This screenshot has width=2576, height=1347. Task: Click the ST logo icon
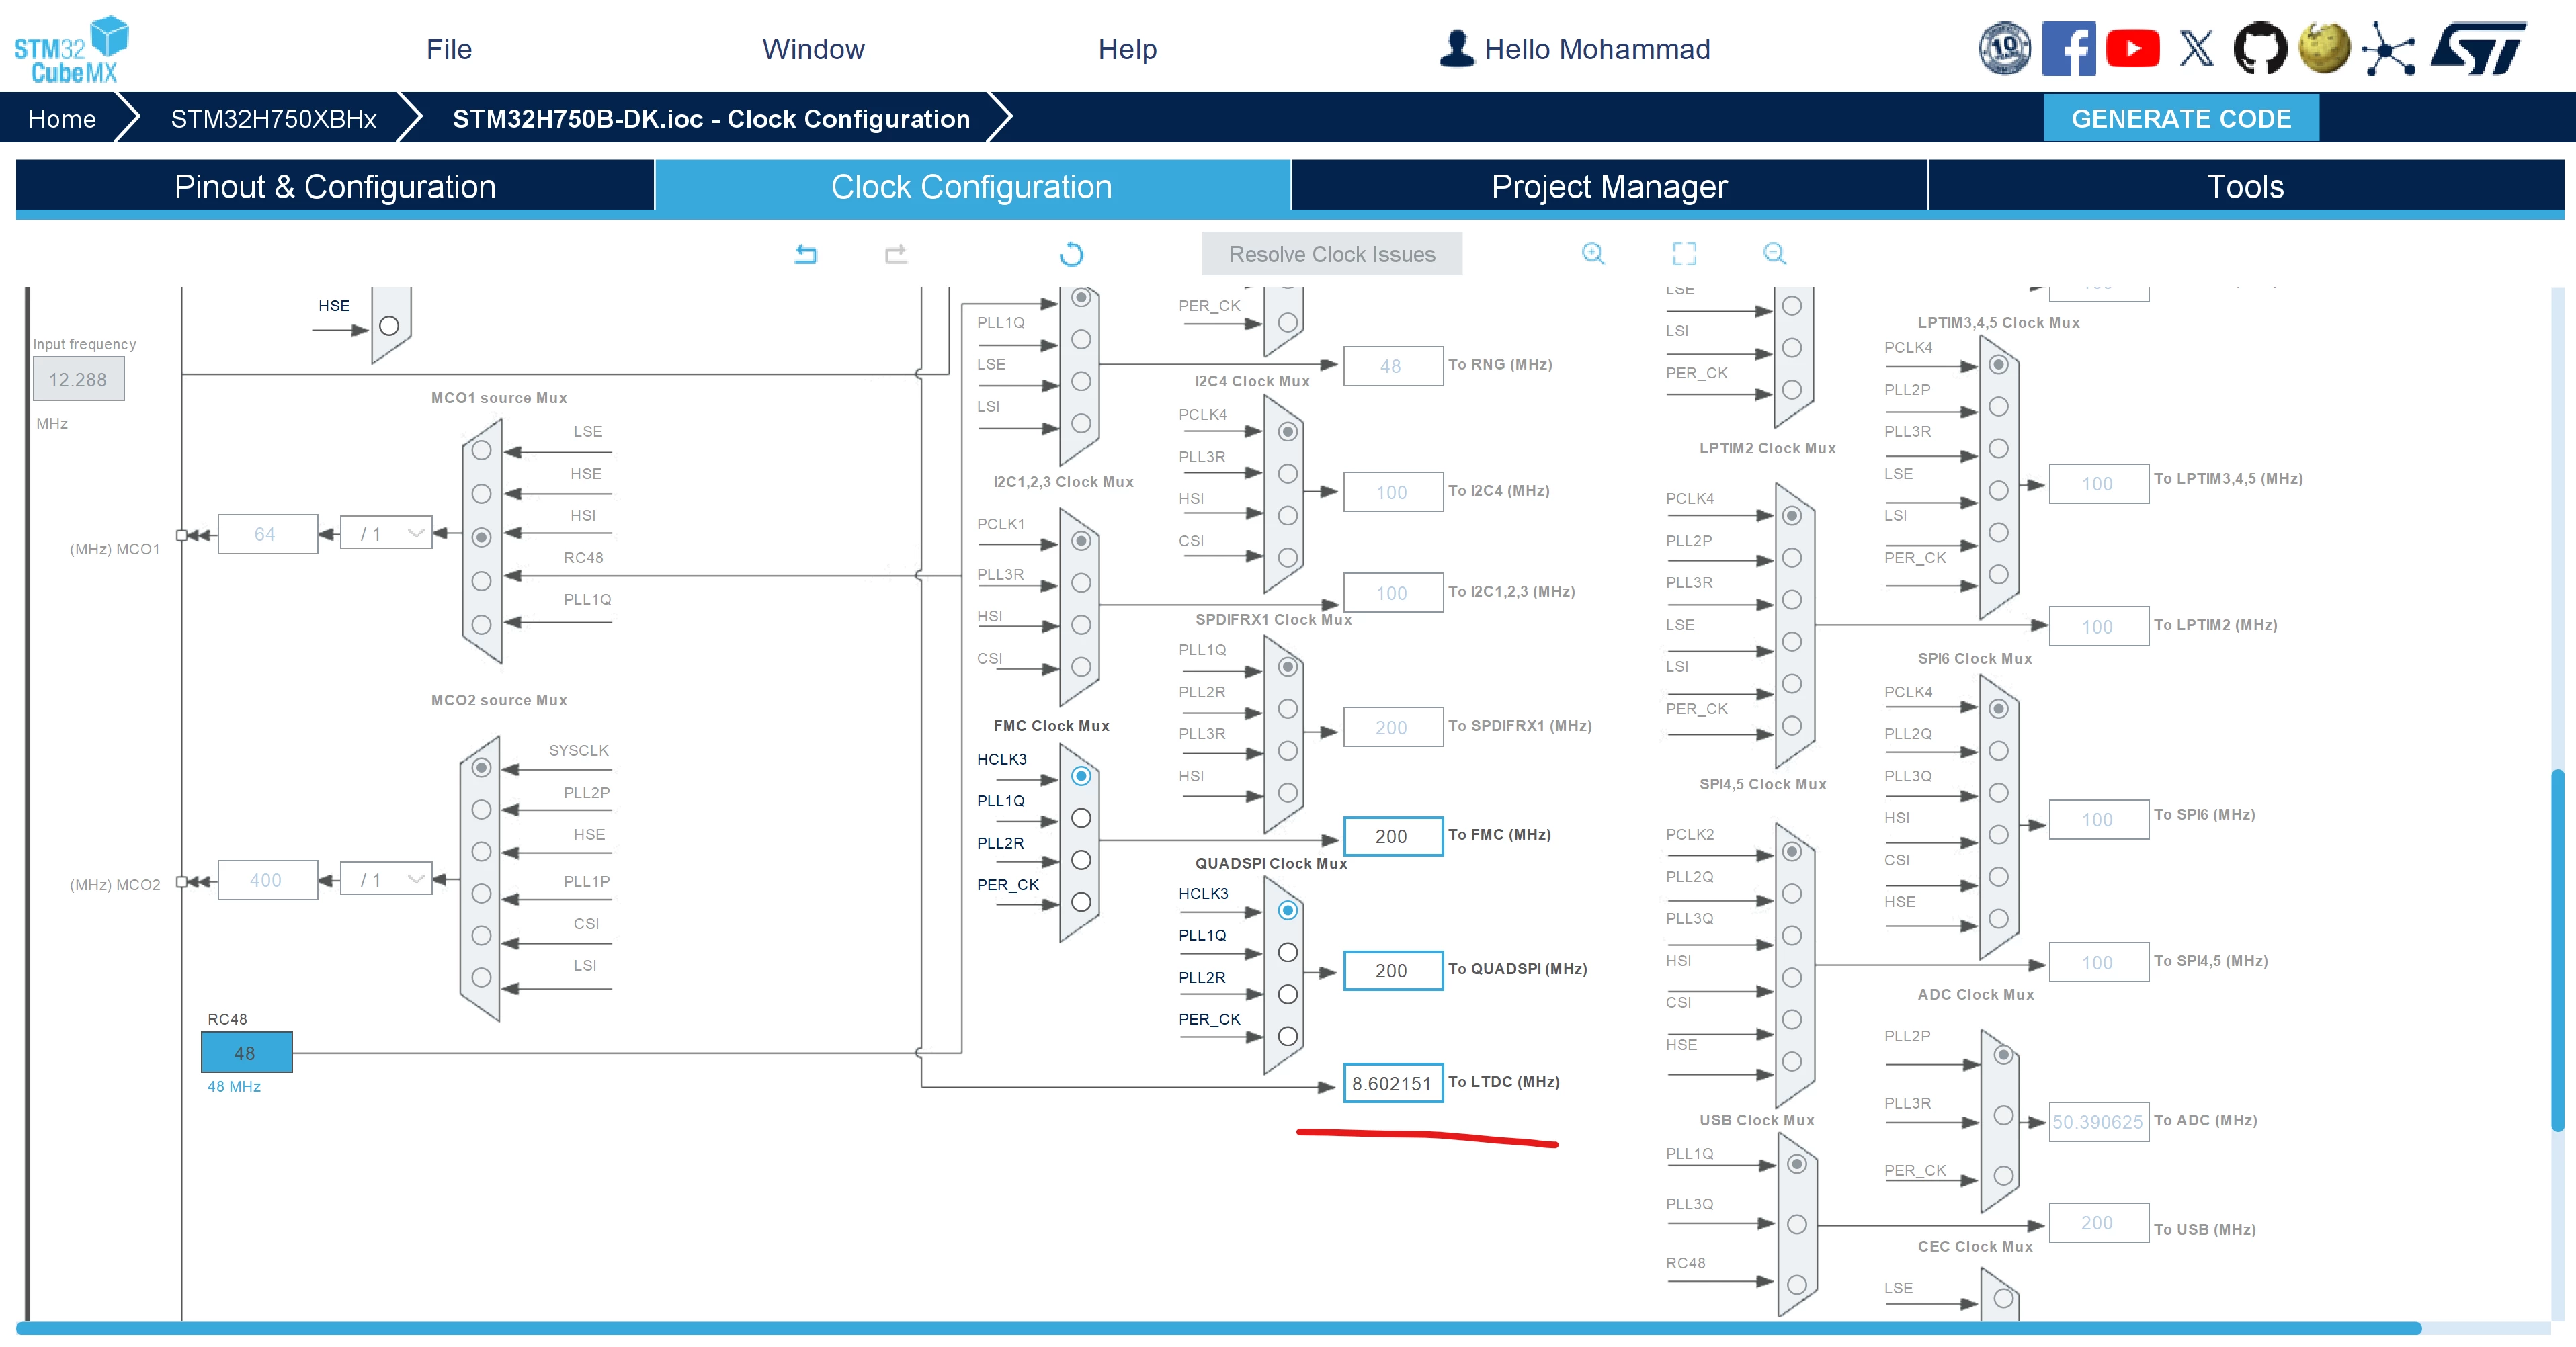point(2479,48)
